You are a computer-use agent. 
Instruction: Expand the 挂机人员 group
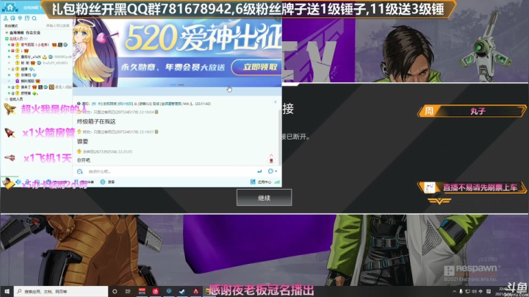click(x=7, y=99)
